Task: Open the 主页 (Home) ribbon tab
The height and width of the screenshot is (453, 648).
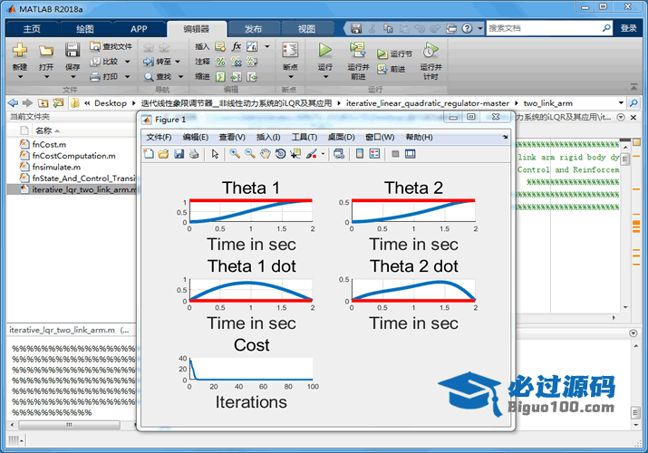Action: pos(32,29)
